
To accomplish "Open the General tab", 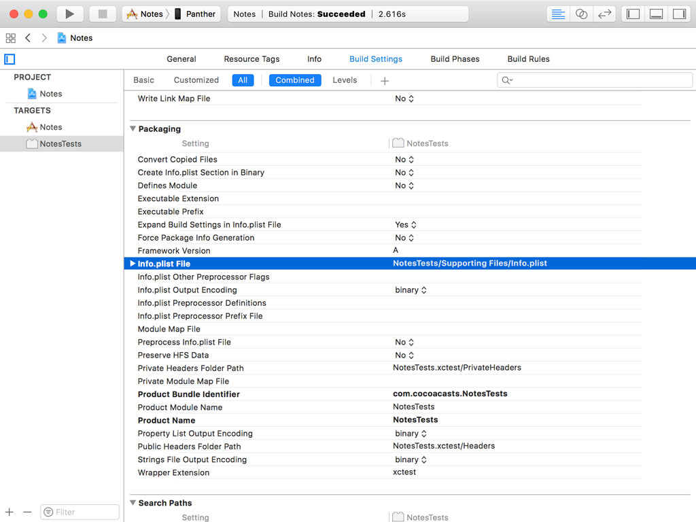I will (181, 59).
